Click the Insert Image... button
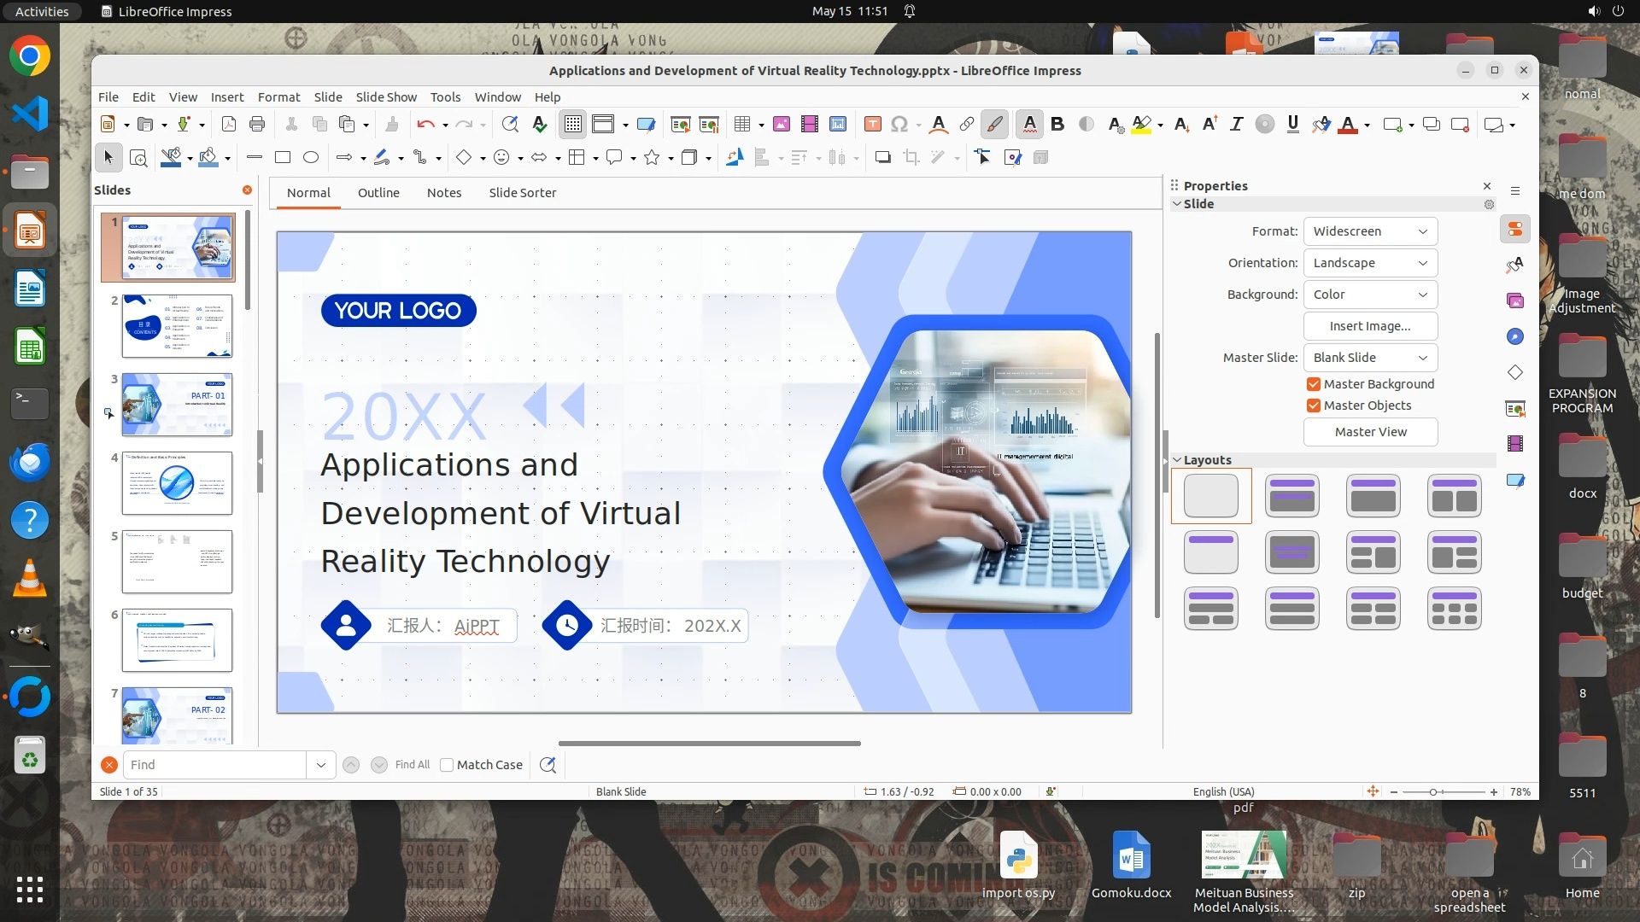Viewport: 1640px width, 922px height. tap(1370, 326)
